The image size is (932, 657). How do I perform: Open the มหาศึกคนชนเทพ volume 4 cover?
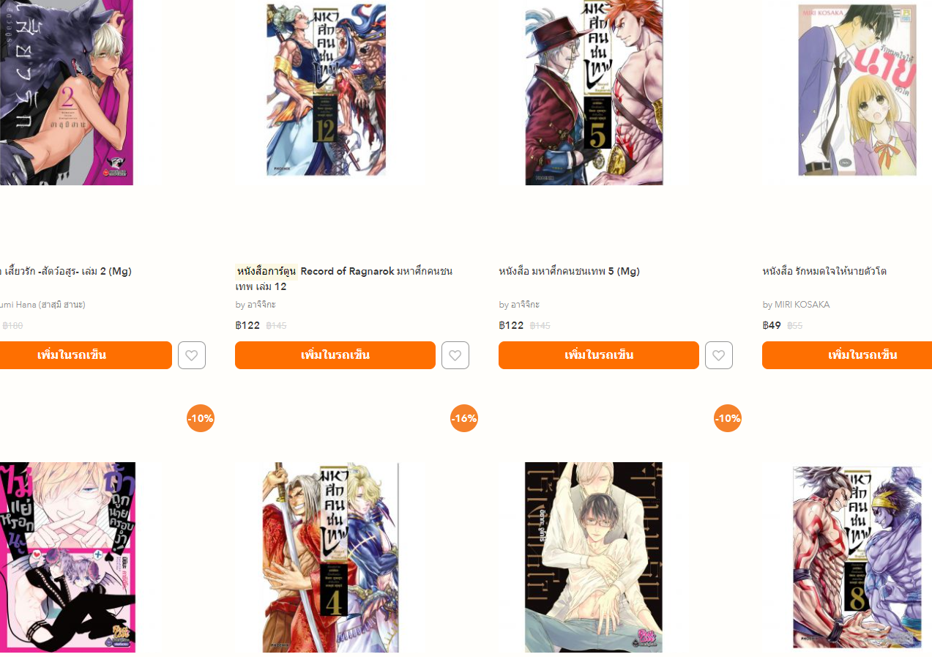point(331,557)
